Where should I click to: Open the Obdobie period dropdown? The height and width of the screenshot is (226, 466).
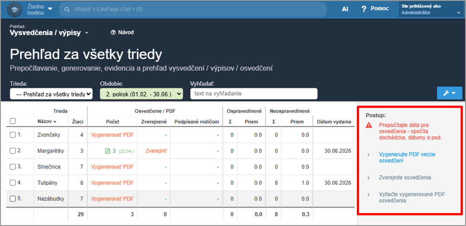(x=141, y=94)
